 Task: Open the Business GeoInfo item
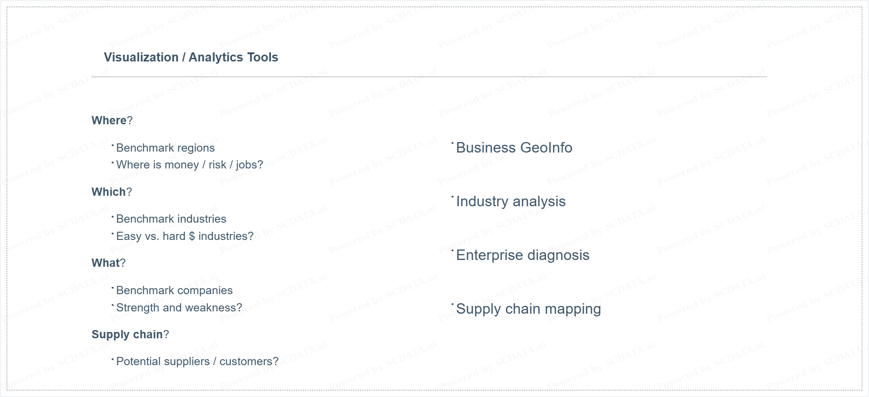[x=514, y=148]
